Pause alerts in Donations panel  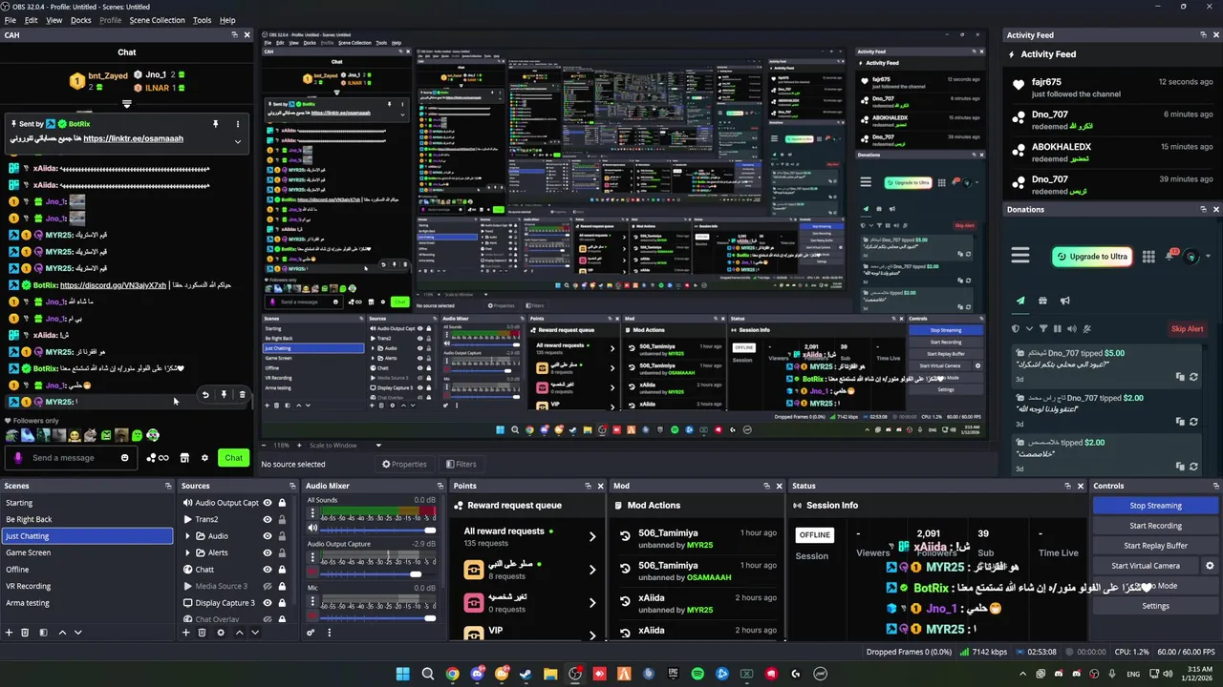(x=1057, y=329)
